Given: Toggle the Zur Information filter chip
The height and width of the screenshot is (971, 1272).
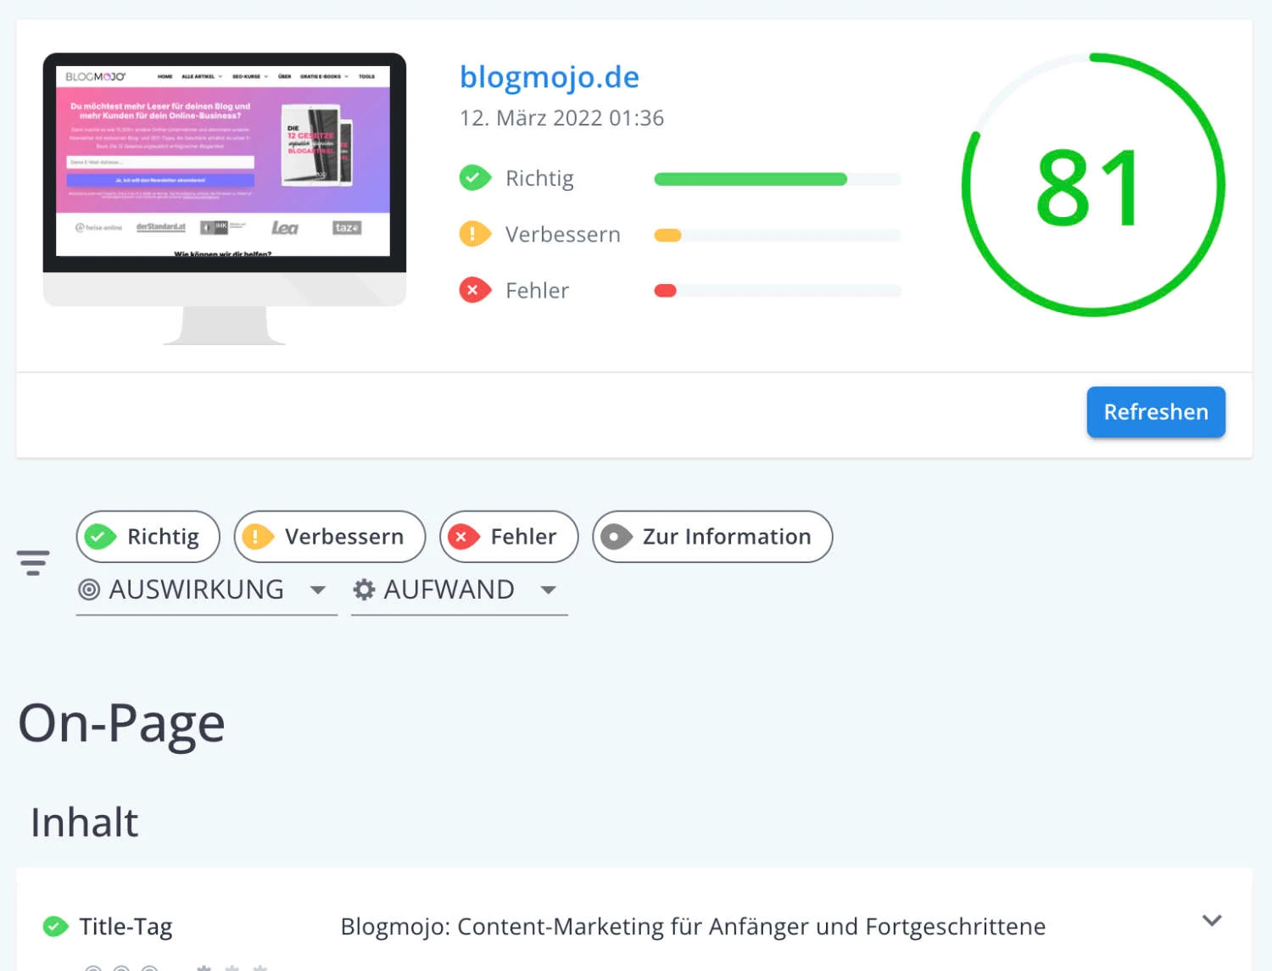Looking at the screenshot, I should [x=712, y=537].
